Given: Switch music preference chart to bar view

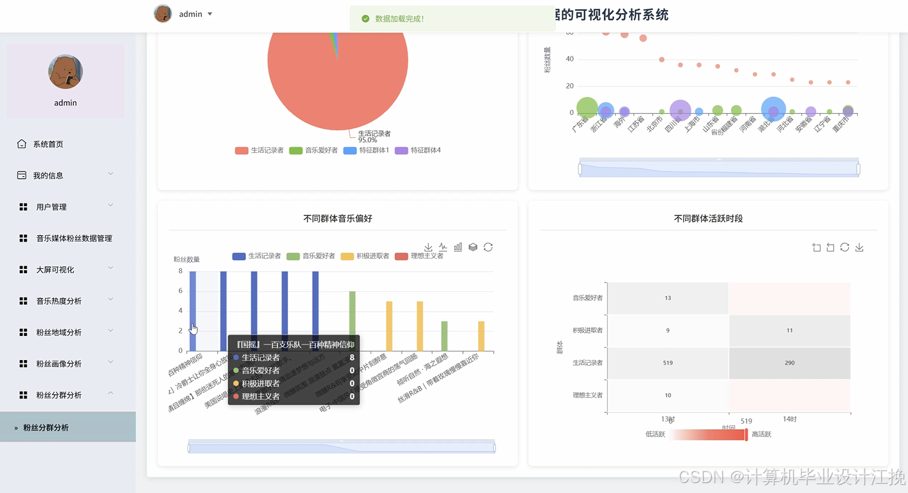Looking at the screenshot, I should pos(458,247).
